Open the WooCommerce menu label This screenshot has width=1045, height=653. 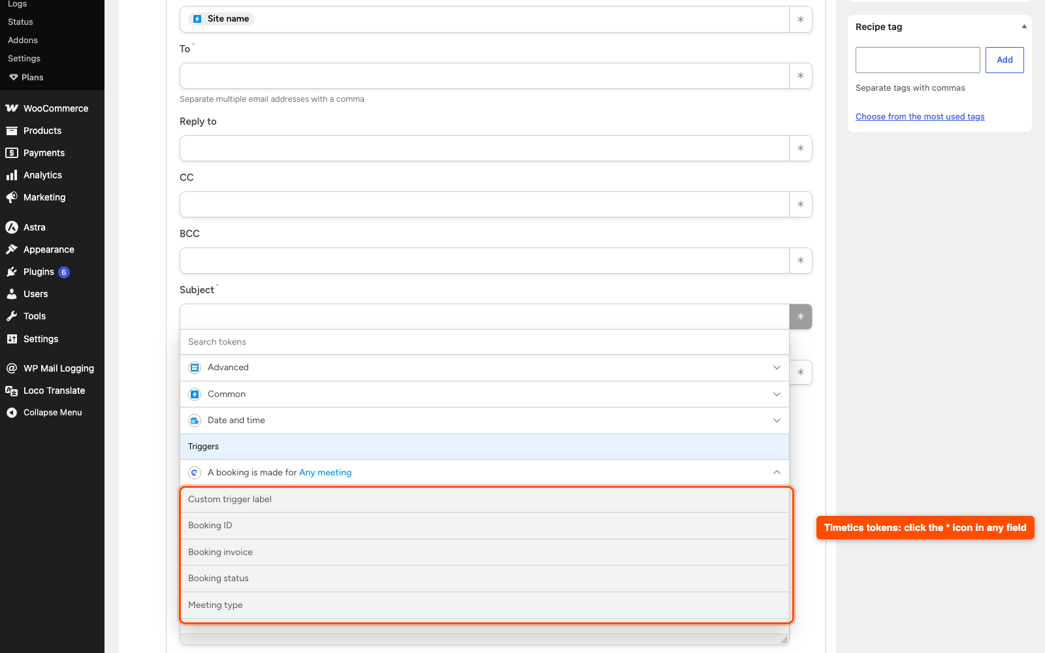(56, 108)
